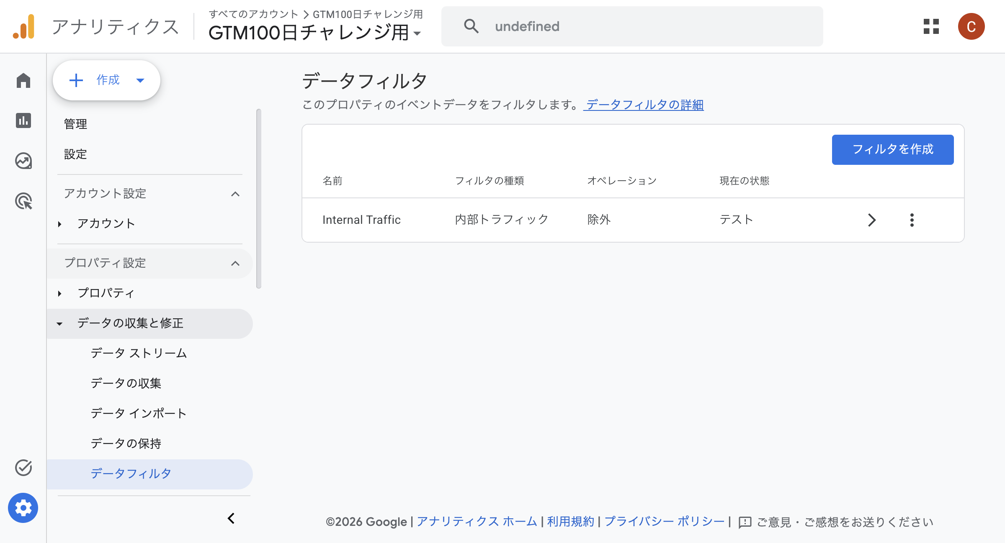Select データフィルタ menu item
Viewport: 1005px width, 543px height.
coord(149,474)
